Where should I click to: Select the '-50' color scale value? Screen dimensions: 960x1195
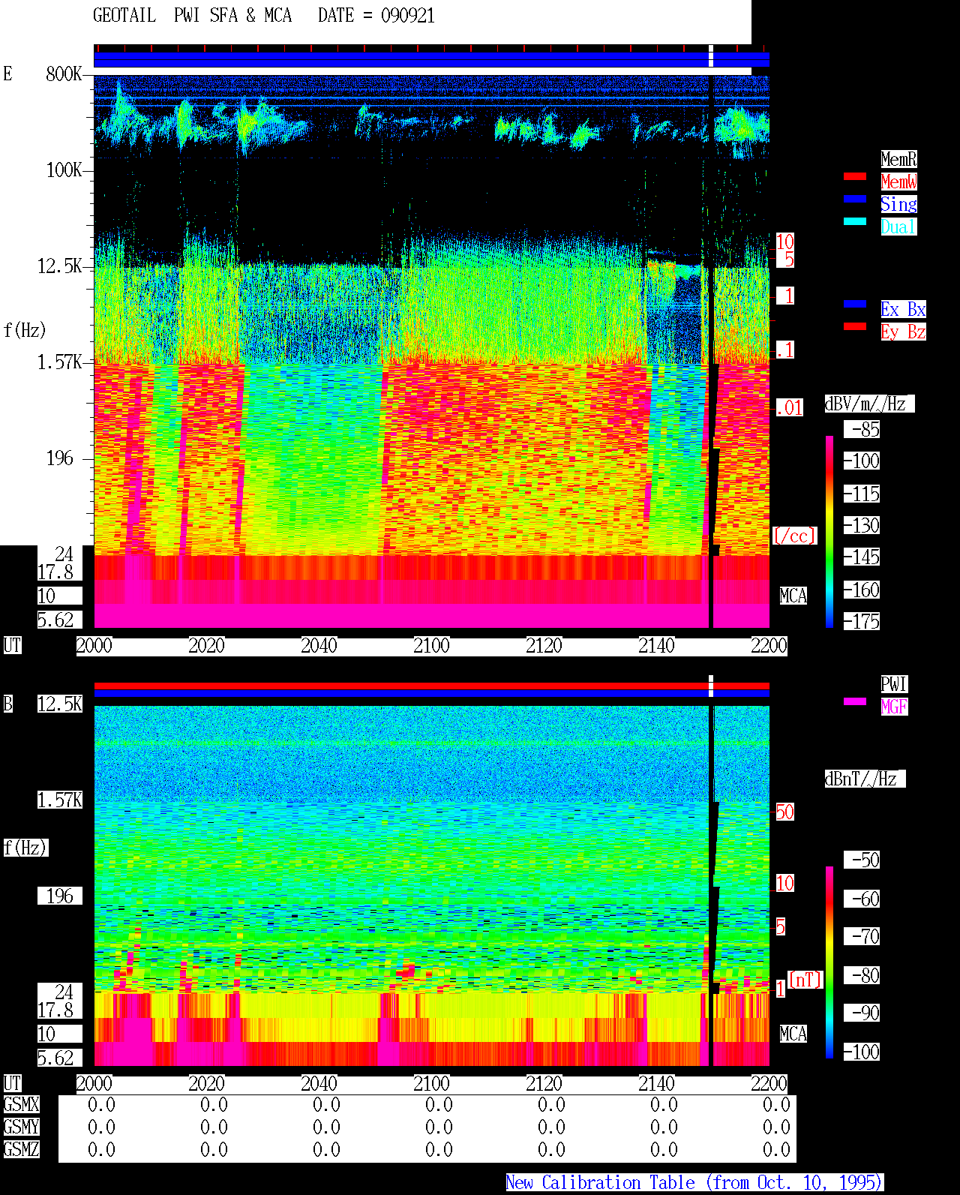tap(862, 860)
